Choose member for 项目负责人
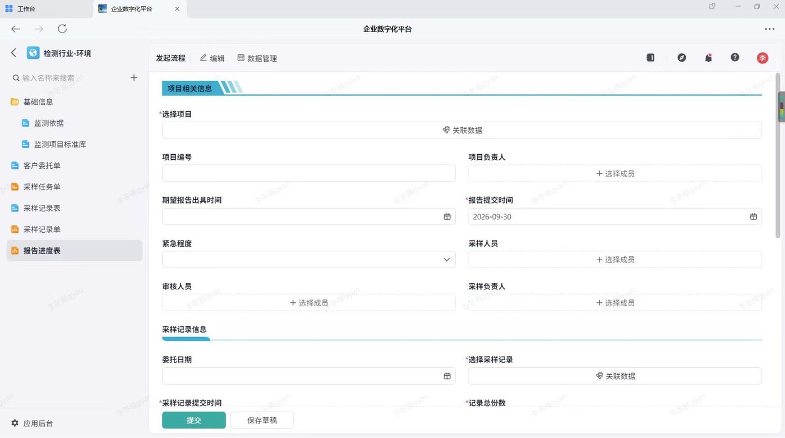Screen dimensions: 785x438 tap(615, 173)
